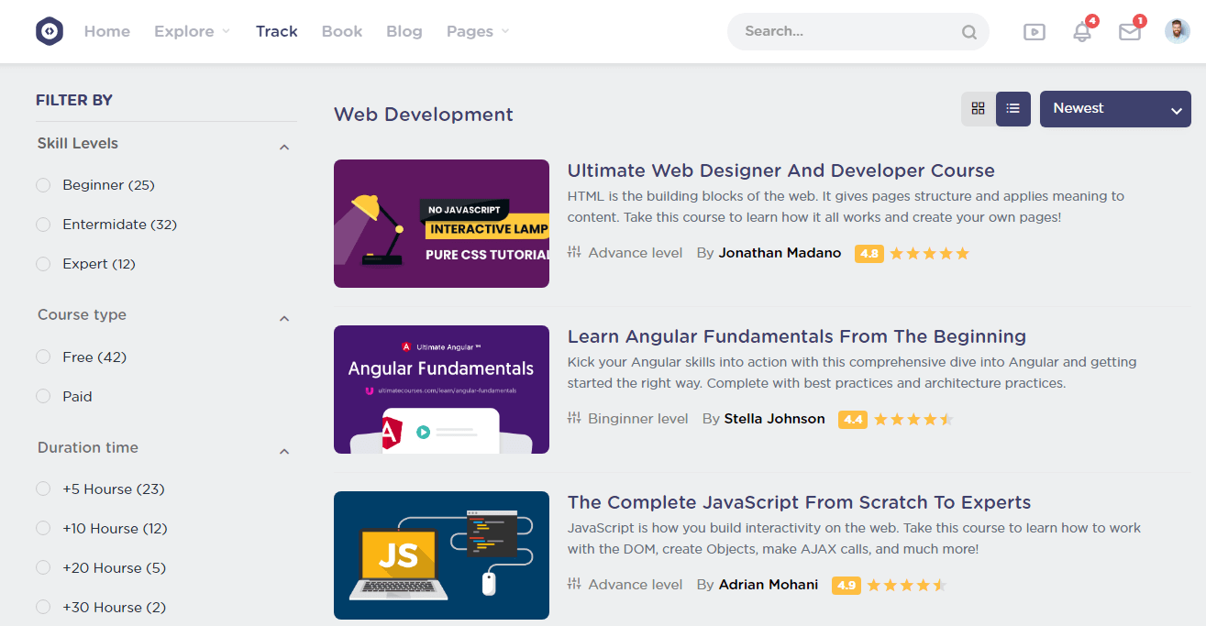Open the video player icon in header
Image resolution: width=1206 pixels, height=626 pixels.
tap(1034, 32)
